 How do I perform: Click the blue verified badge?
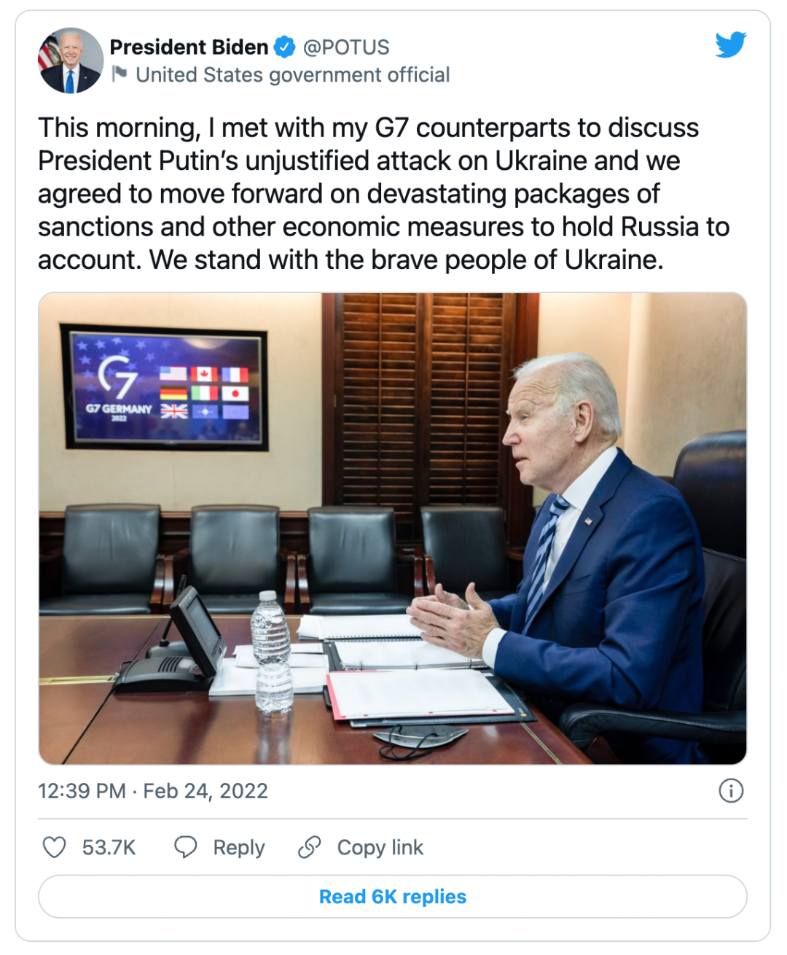tap(284, 47)
